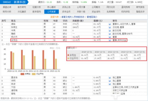Click the 同职比较>> link
Viewport: 148px width, 101px height.
pos(72,48)
